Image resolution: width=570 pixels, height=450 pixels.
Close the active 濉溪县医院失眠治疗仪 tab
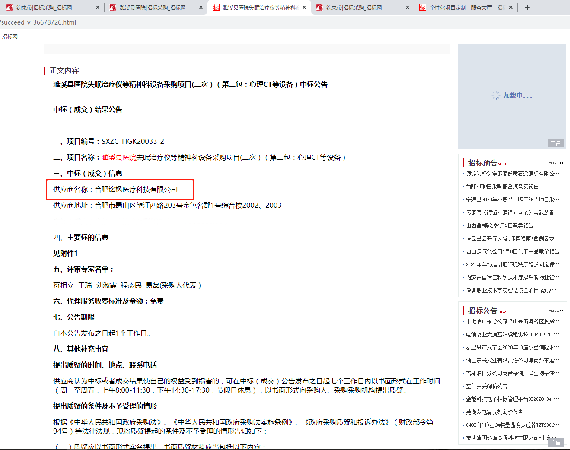(x=304, y=7)
